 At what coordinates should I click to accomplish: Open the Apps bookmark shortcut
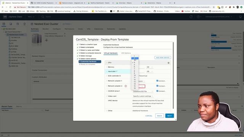pos(5,11)
